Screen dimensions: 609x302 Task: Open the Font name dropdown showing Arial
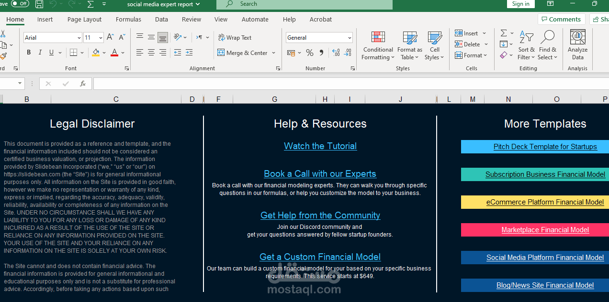(x=79, y=38)
